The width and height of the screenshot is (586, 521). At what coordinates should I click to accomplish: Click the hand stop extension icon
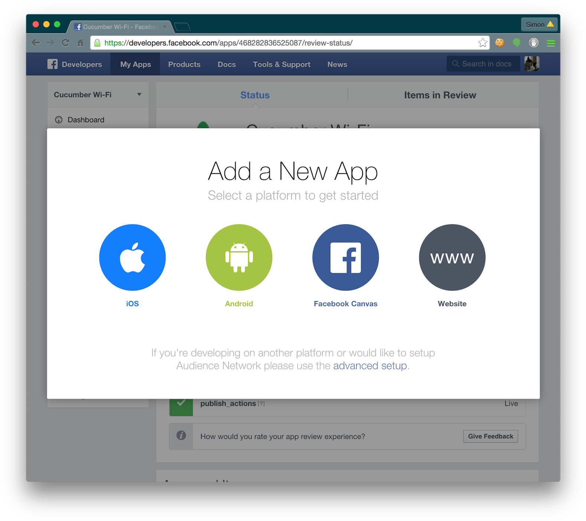pyautogui.click(x=534, y=43)
